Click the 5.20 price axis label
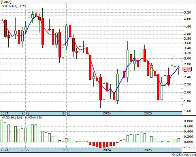 [x=187, y=12]
